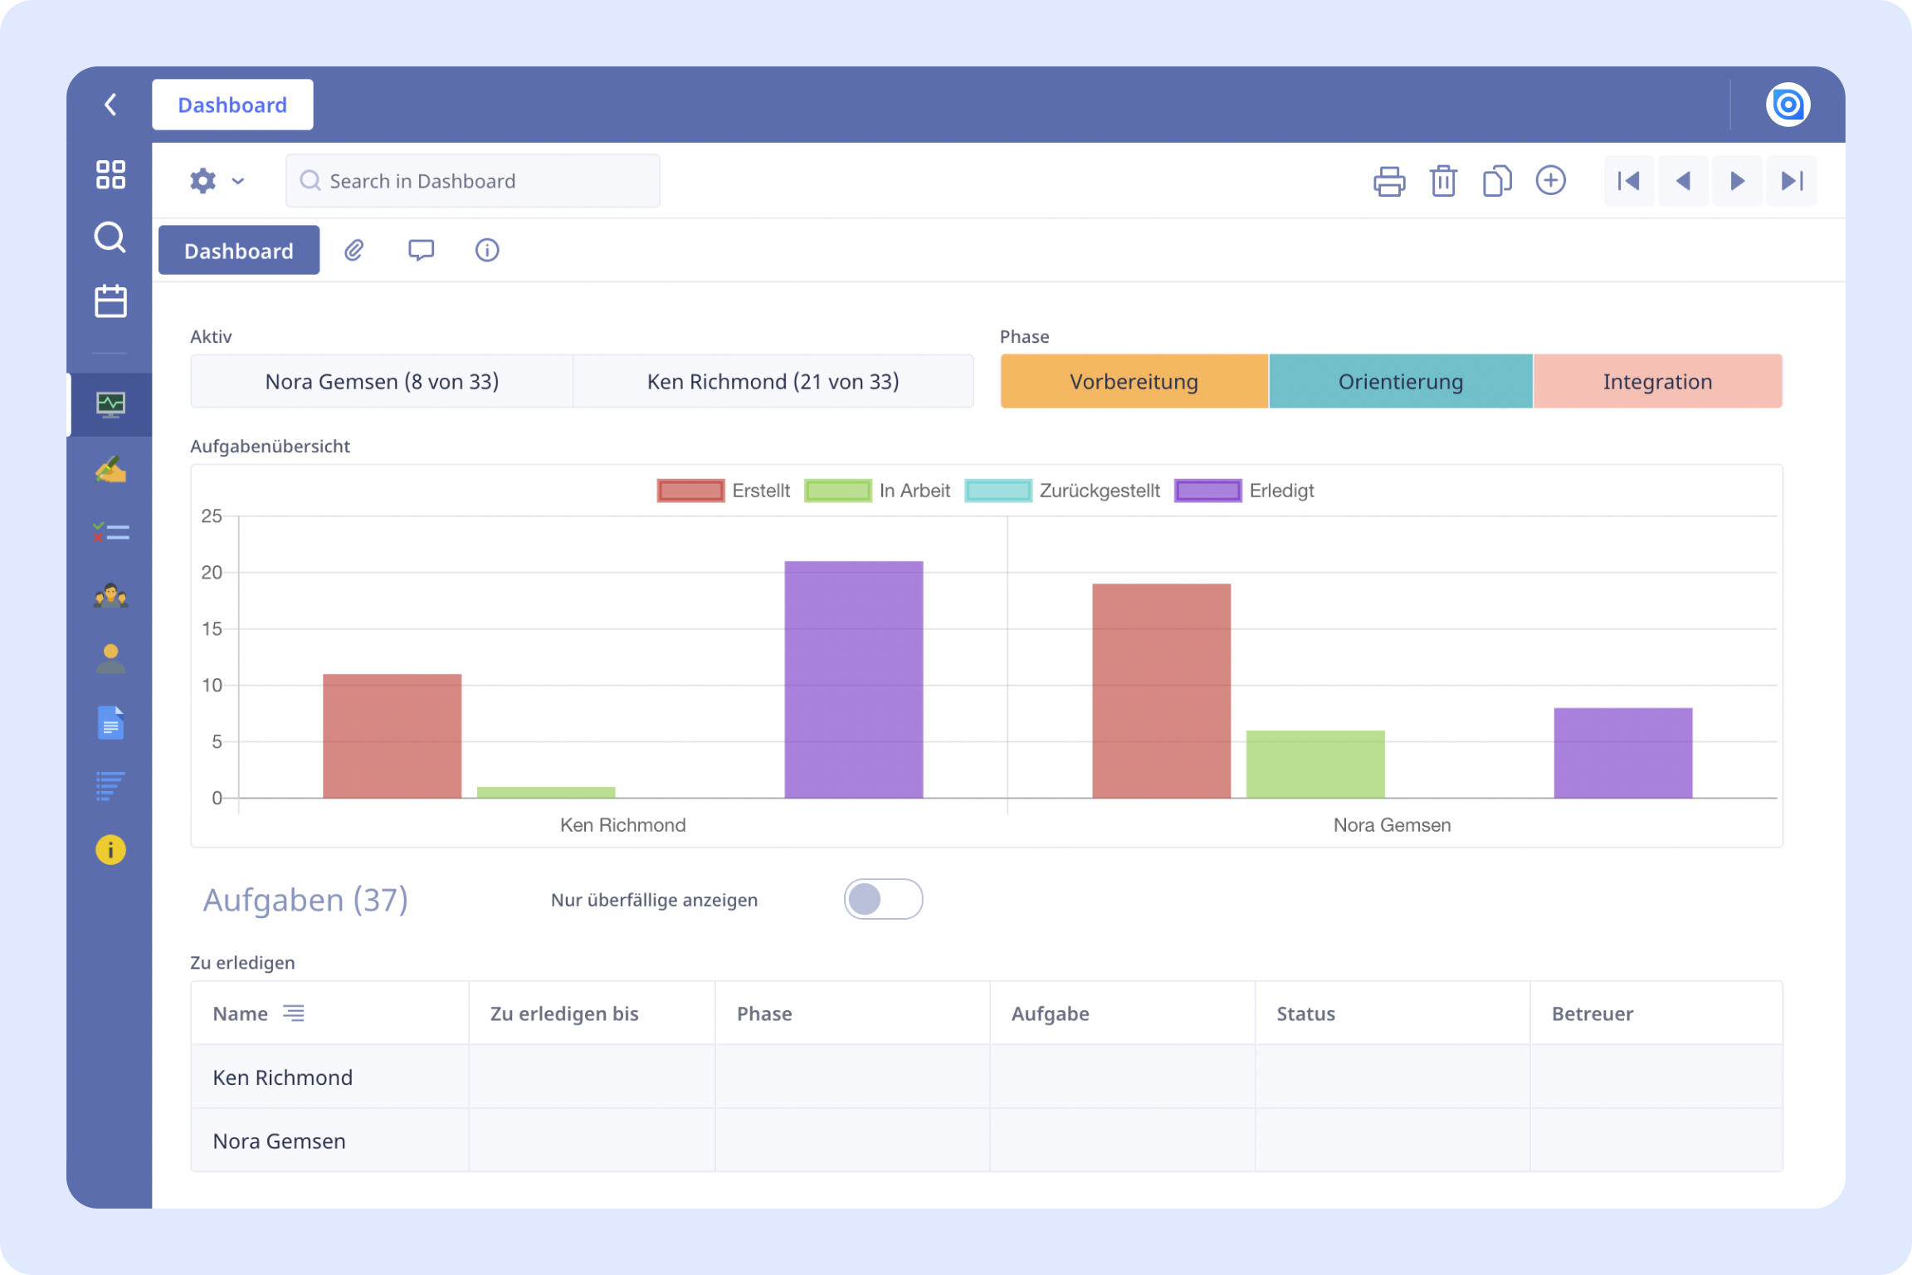Select the Dashboard tab below search
The height and width of the screenshot is (1275, 1912).
(238, 250)
